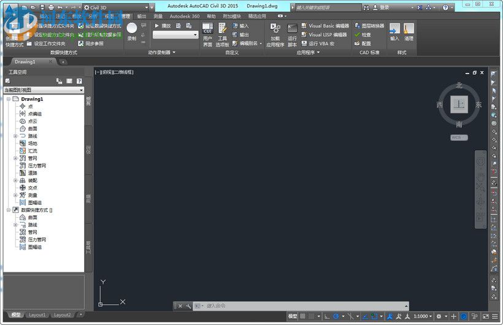Expand the Action Recorder (动作录制器) panel
The width and height of the screenshot is (503, 325).
point(162,52)
